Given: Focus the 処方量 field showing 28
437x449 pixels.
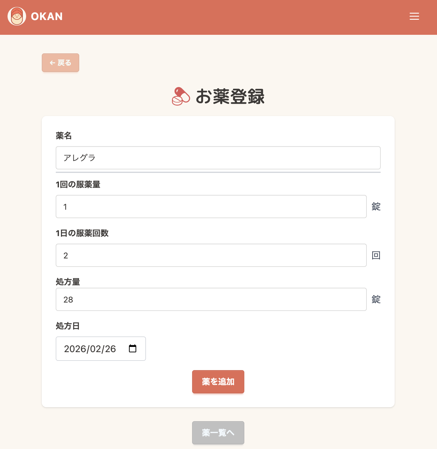Looking at the screenshot, I should pyautogui.click(x=211, y=299).
